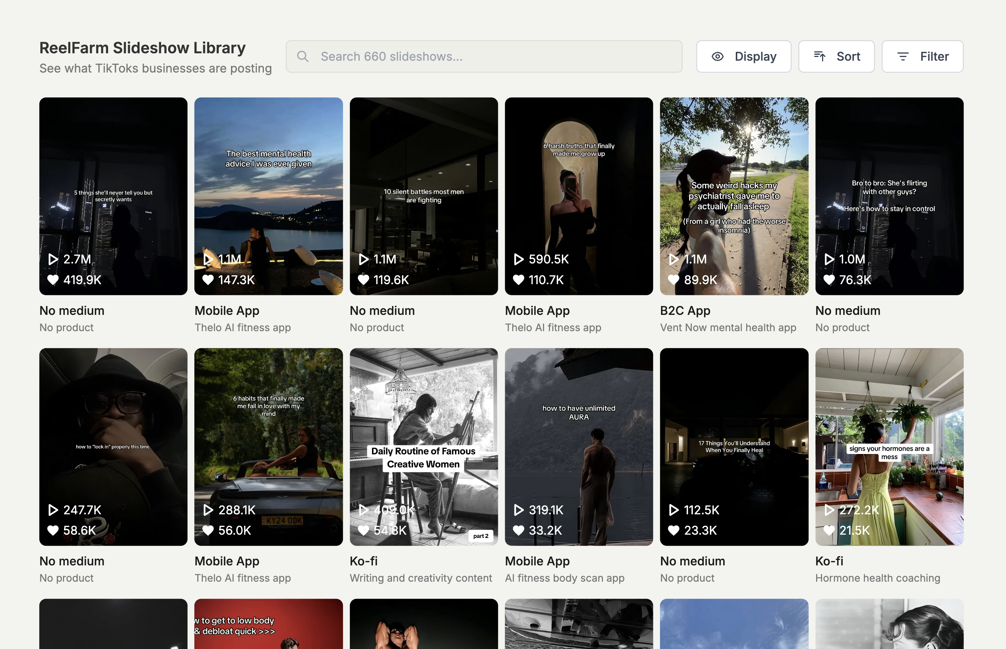Screen dimensions: 1006x649
Task: Click Vent Now mental health app label
Action: click(728, 327)
